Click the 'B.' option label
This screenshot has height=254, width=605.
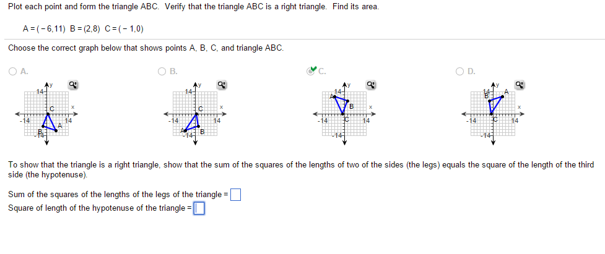click(173, 71)
